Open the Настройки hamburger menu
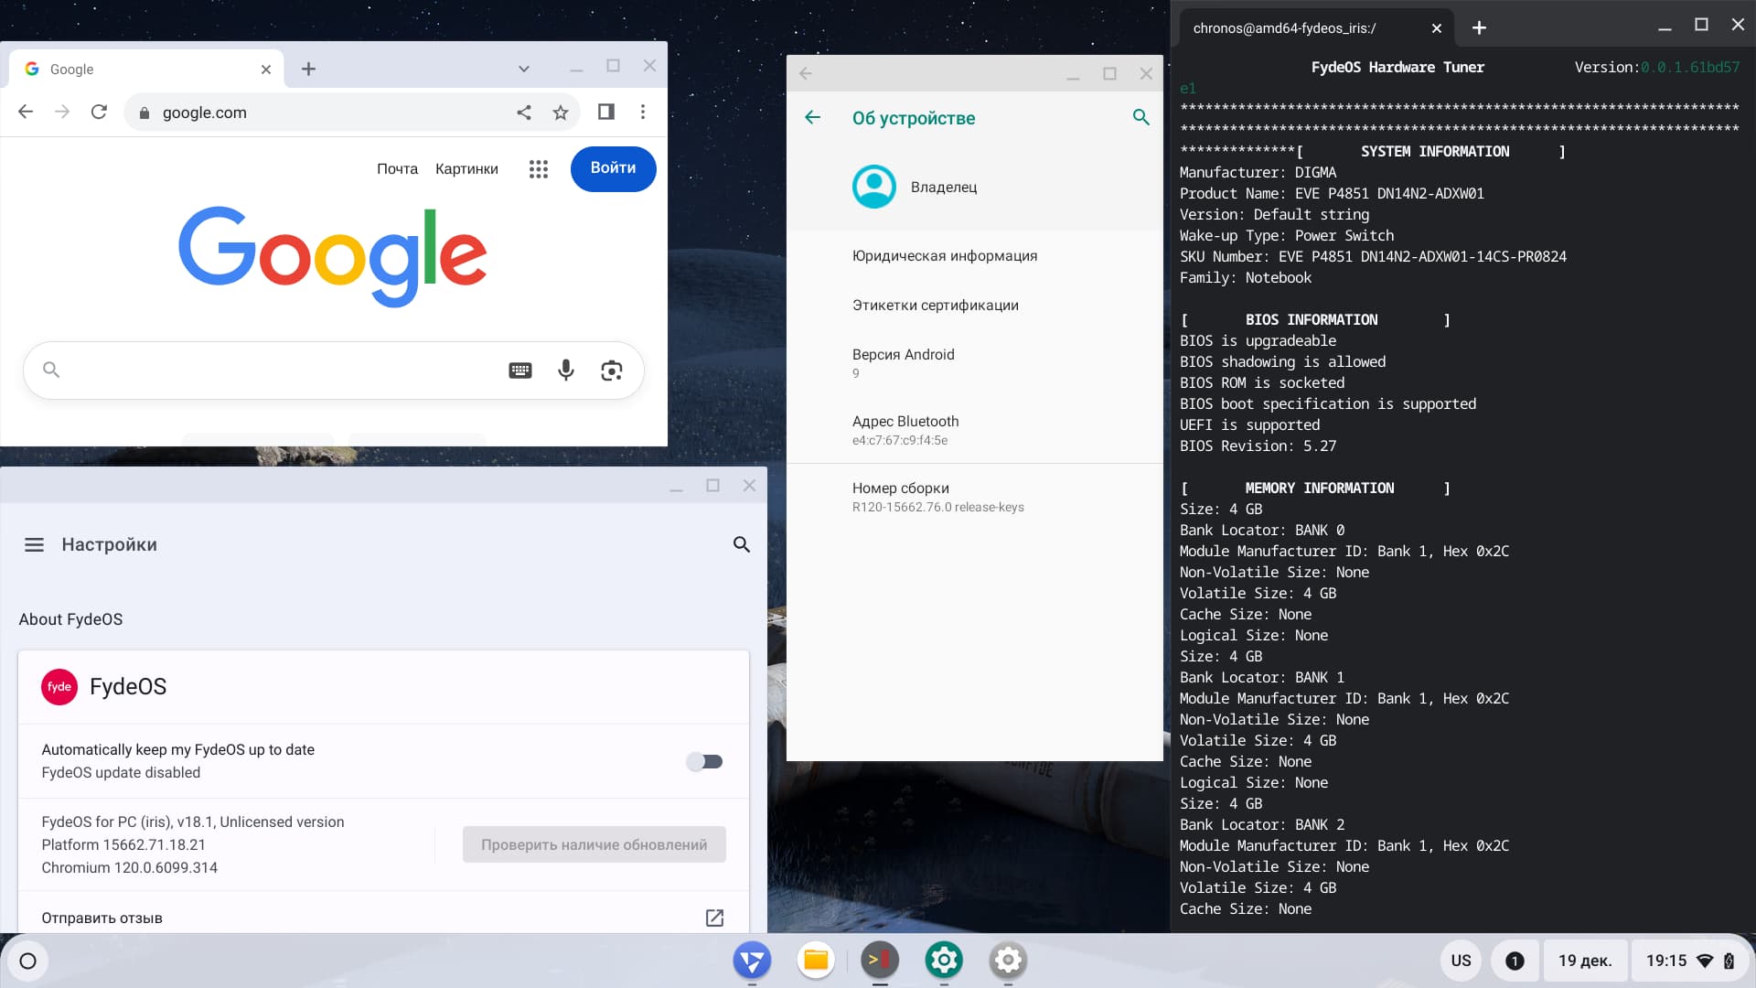1756x988 pixels. click(x=34, y=544)
